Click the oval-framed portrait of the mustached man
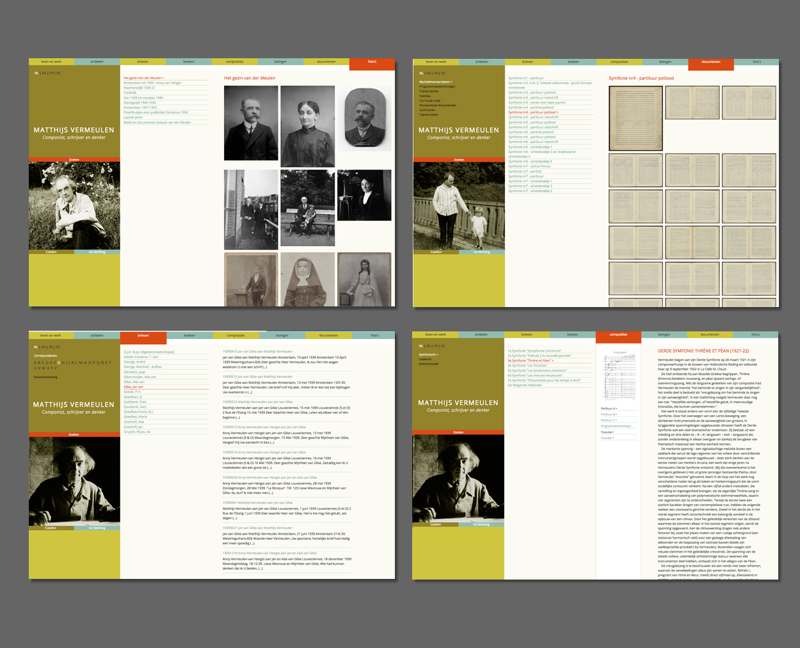 [x=364, y=119]
